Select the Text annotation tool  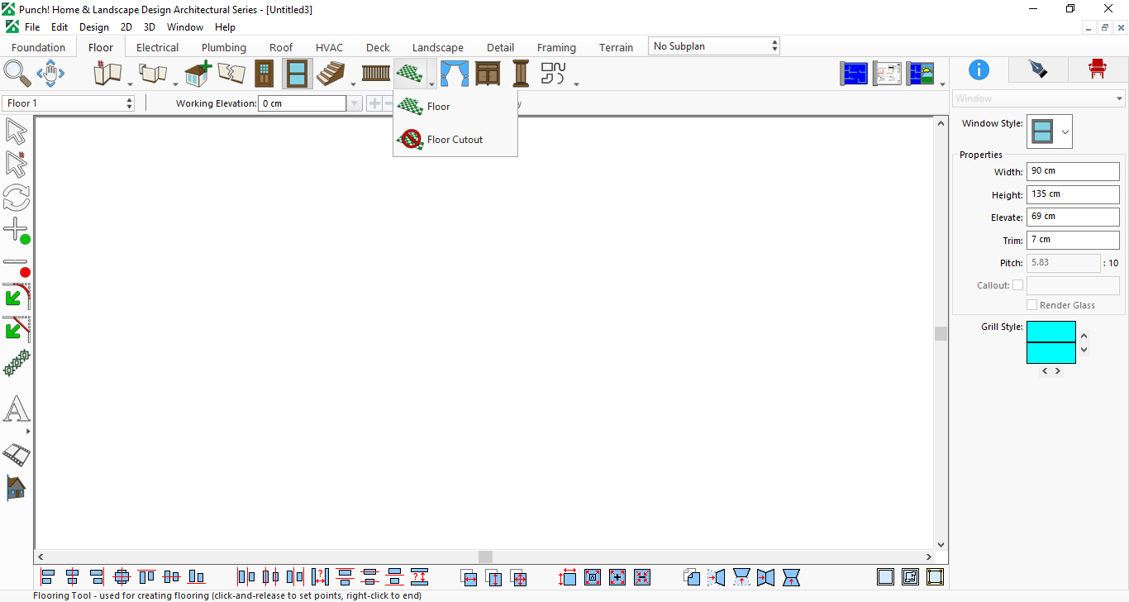click(x=17, y=409)
